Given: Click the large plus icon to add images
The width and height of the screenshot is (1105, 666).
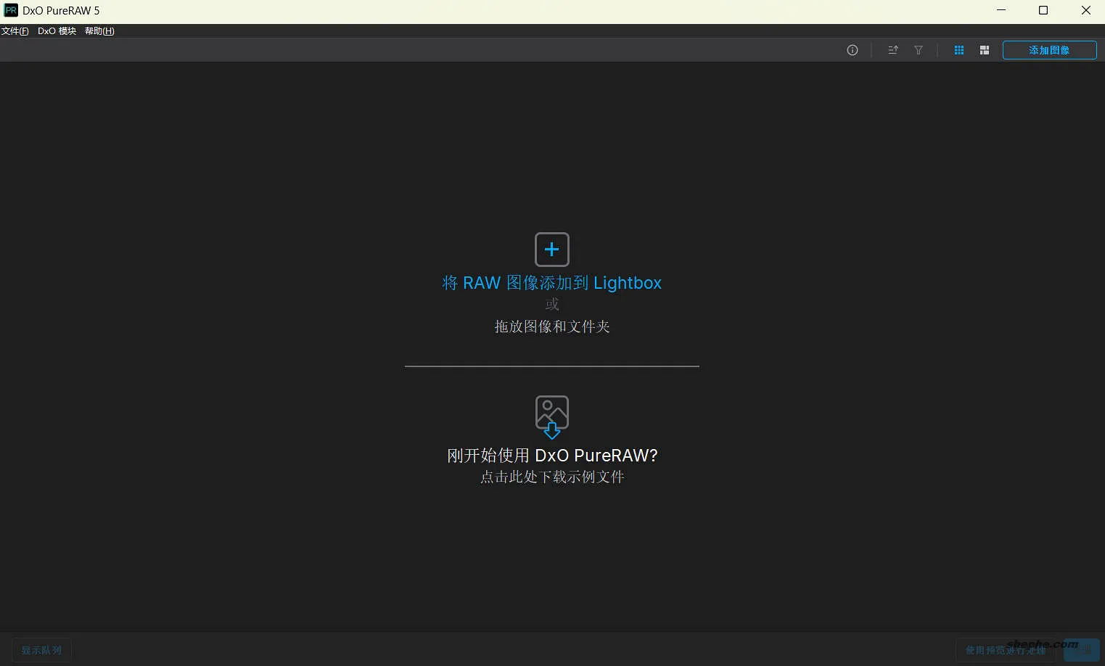Looking at the screenshot, I should pyautogui.click(x=552, y=250).
